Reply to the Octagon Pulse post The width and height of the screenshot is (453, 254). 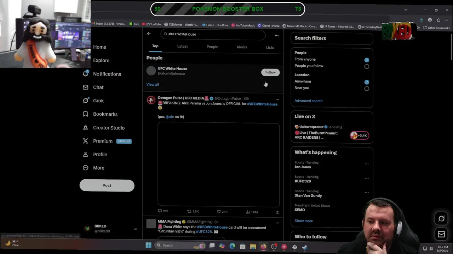pos(163,211)
